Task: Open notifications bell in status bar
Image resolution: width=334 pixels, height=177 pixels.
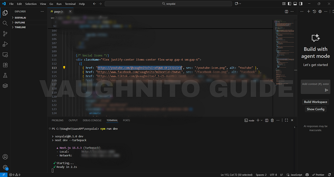Action: point(330,175)
